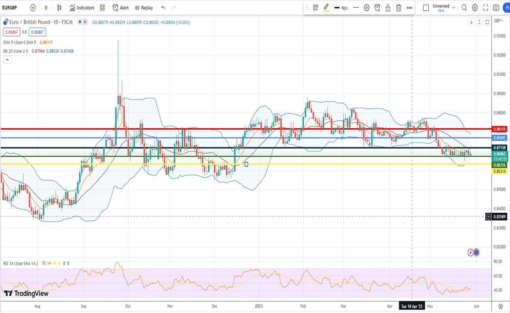510x313 pixels.
Task: Collapse the indicator legend with chevron
Action: click(x=7, y=60)
